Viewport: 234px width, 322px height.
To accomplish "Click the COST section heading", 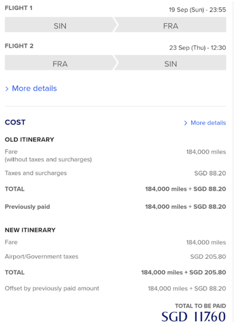I will pos(15,122).
